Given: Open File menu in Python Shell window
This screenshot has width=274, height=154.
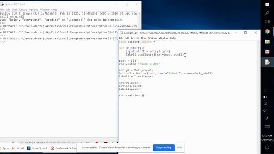Looking at the screenshot, I should coord(2,9).
